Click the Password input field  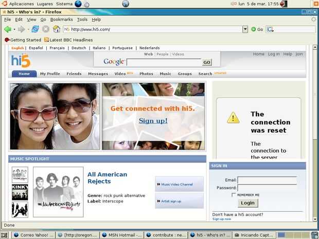coord(267,188)
